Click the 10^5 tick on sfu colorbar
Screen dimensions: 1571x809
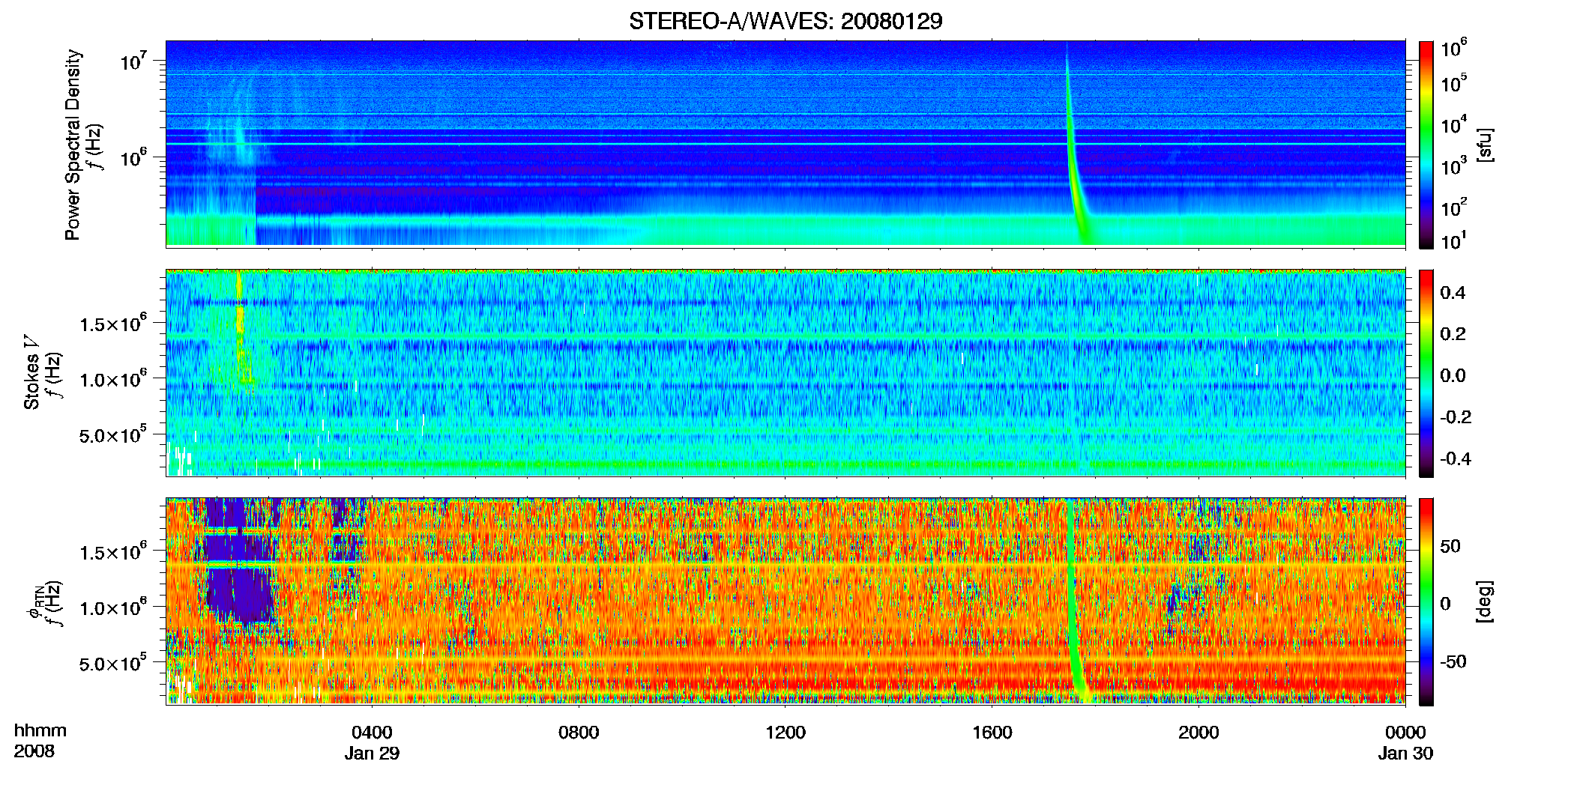(1454, 82)
